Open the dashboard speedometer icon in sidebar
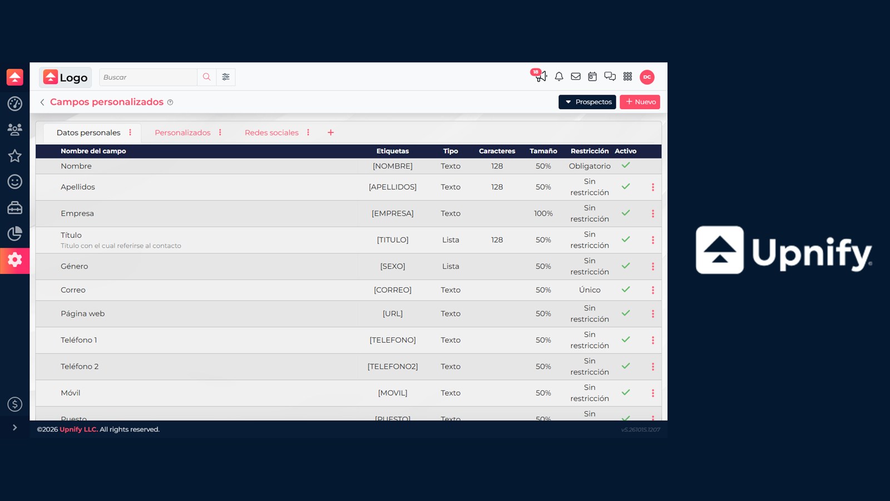890x501 pixels. coord(15,104)
